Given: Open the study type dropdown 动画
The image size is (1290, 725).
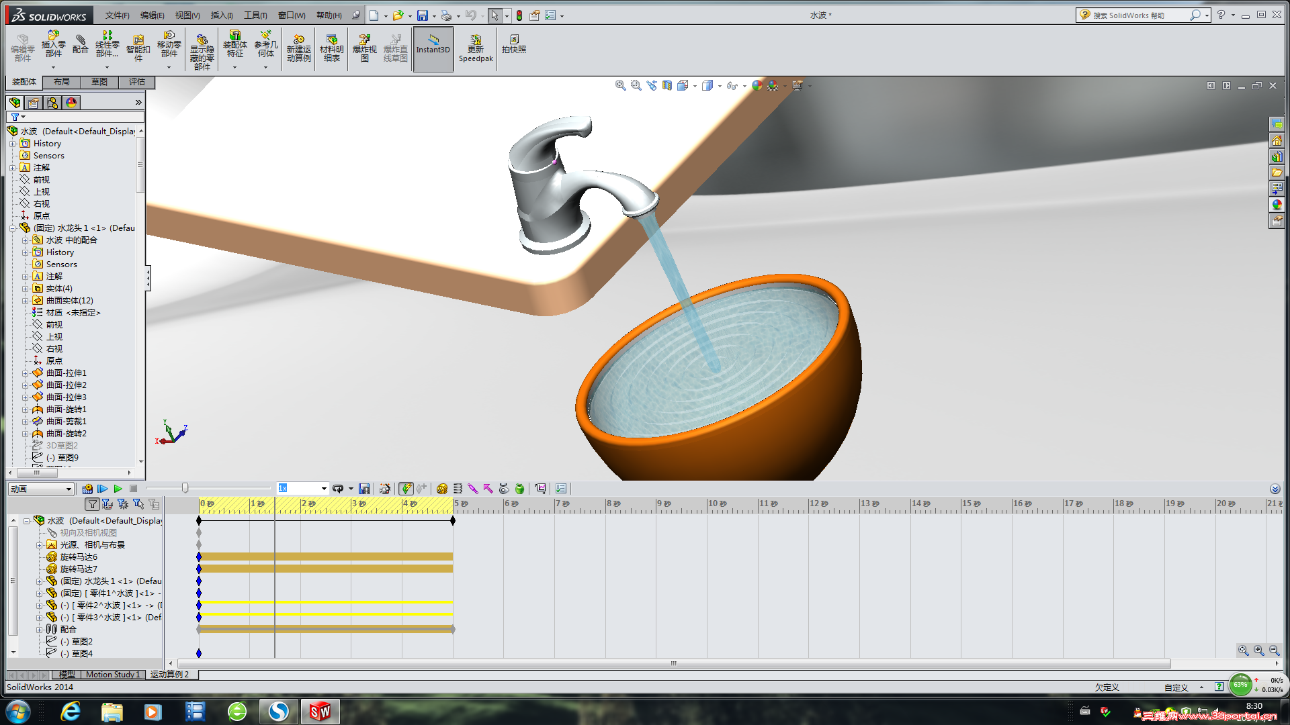Looking at the screenshot, I should [x=68, y=489].
